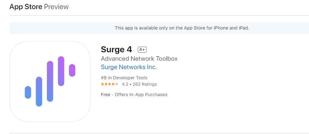Click the Advanced Network Toolbox subtitle
This screenshot has width=309, height=134.
click(139, 59)
